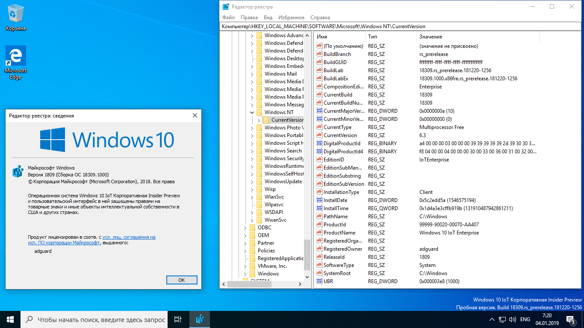The height and width of the screenshot is (328, 584).
Task: Click the ODBC folder icon
Action: click(252, 228)
